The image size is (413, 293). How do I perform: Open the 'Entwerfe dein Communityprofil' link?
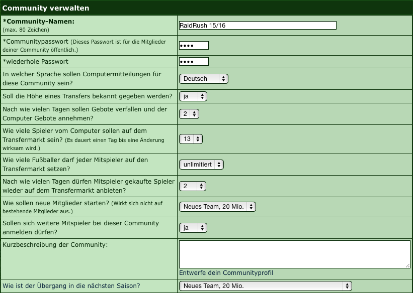click(x=226, y=273)
